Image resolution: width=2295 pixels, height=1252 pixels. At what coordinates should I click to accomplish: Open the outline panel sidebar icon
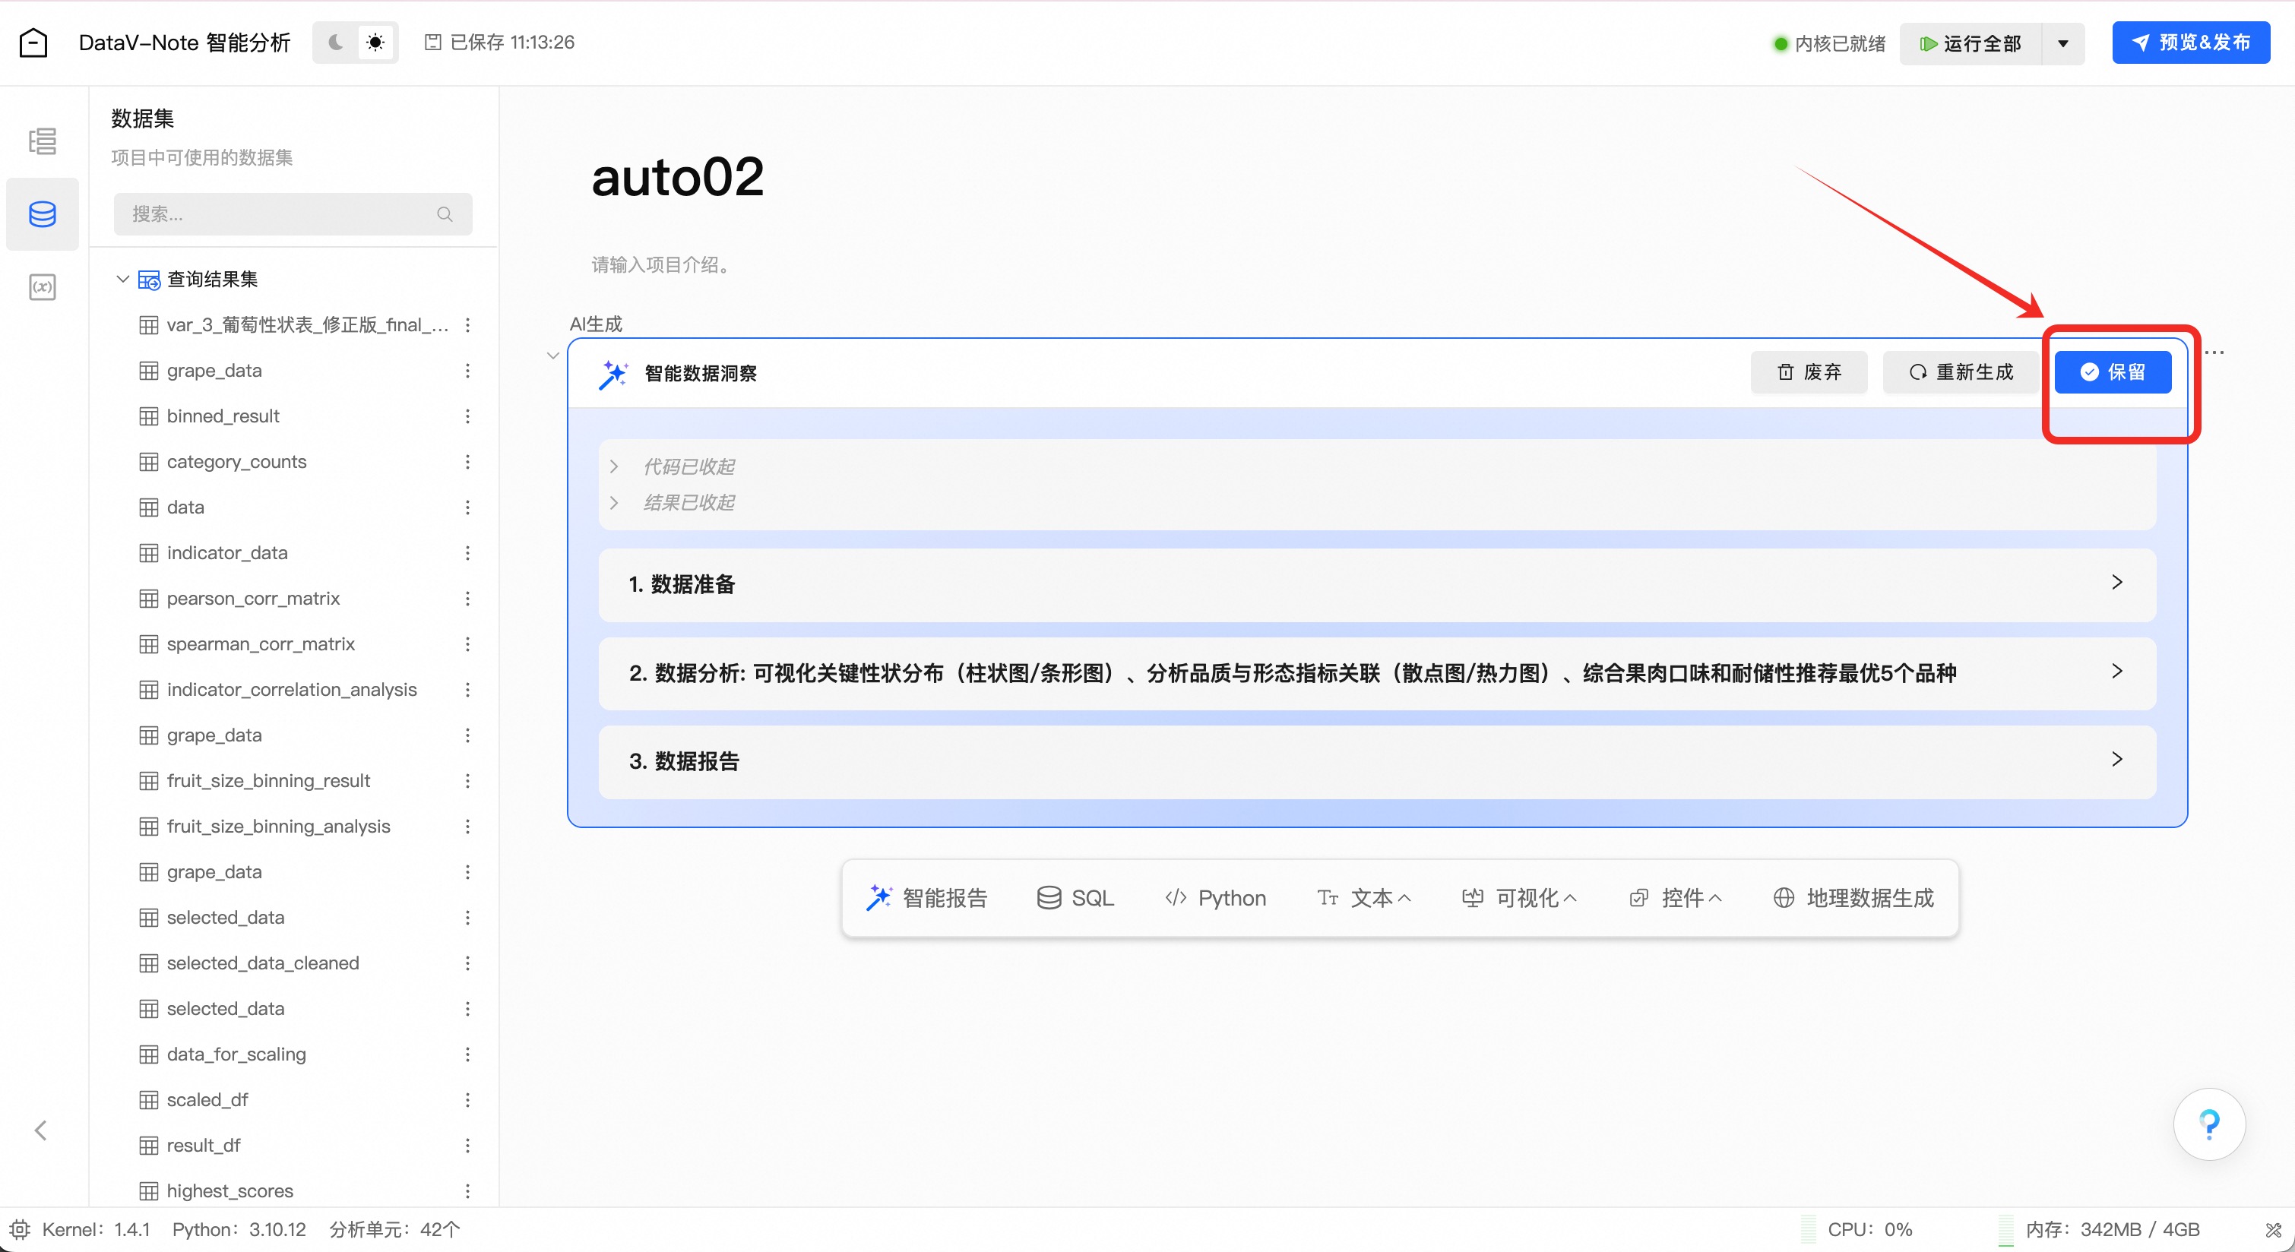click(x=42, y=141)
